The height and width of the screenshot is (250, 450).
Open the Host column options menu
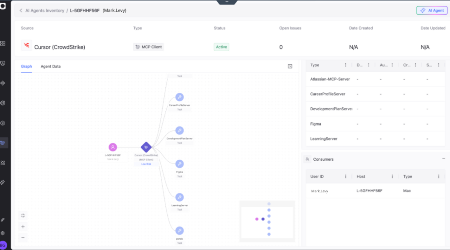click(x=392, y=176)
